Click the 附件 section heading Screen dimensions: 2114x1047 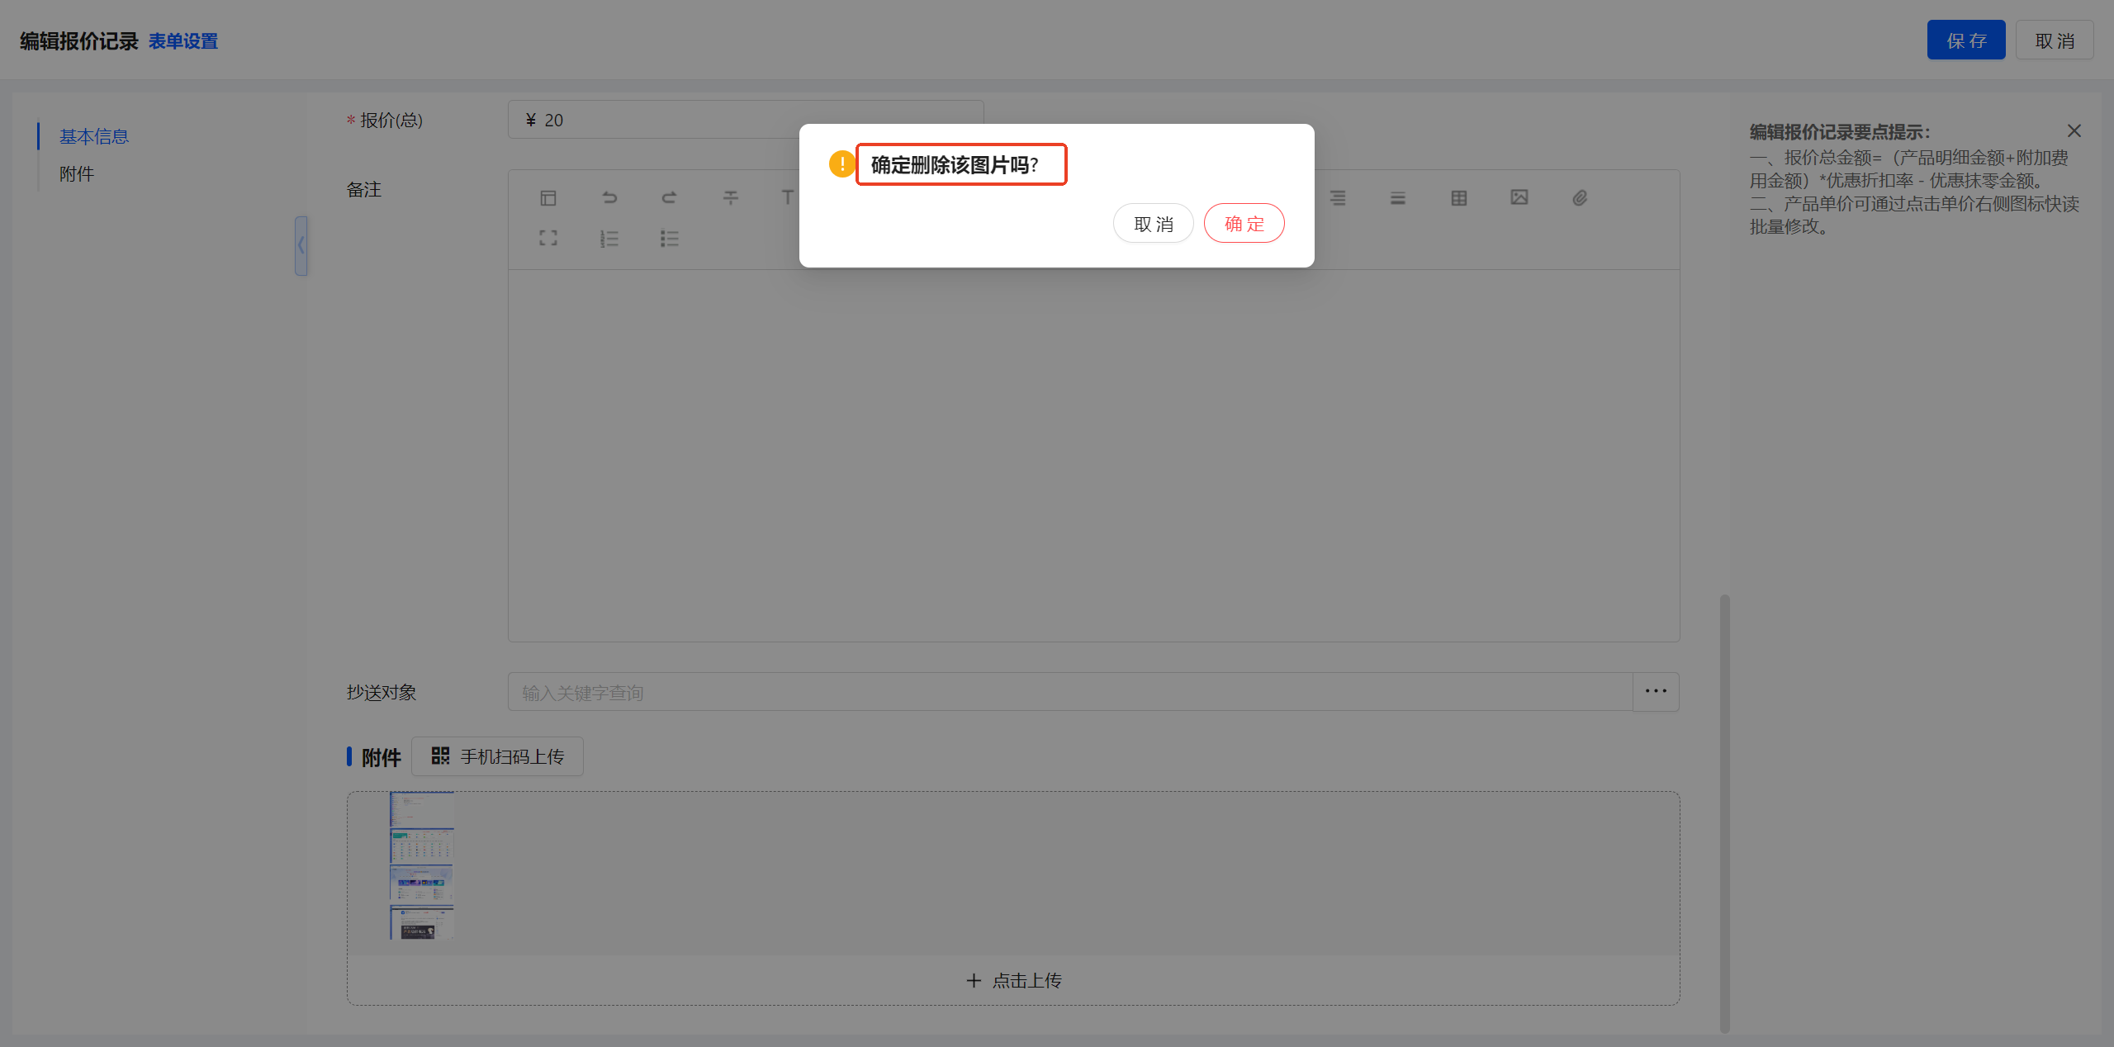pyautogui.click(x=381, y=757)
